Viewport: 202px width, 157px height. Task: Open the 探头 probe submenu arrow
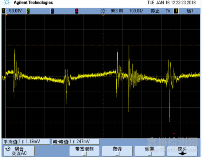(182, 153)
